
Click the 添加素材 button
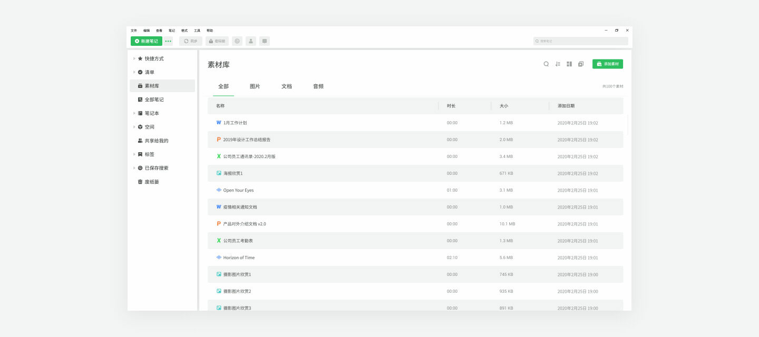tap(608, 64)
